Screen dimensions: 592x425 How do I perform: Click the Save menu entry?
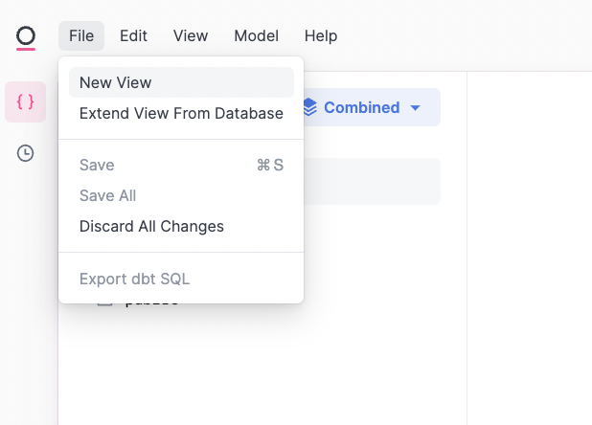[97, 165]
